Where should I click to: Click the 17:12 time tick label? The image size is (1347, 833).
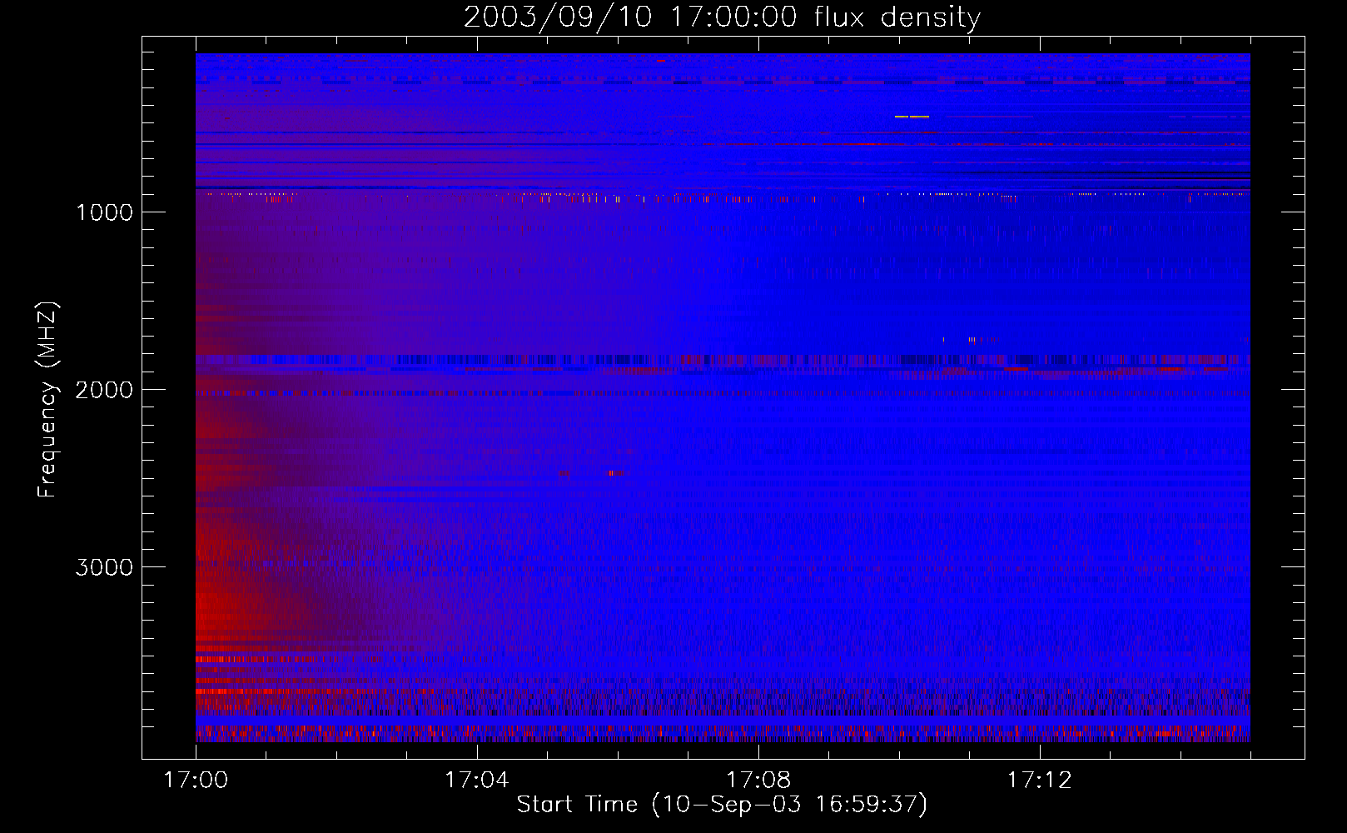click(1039, 781)
